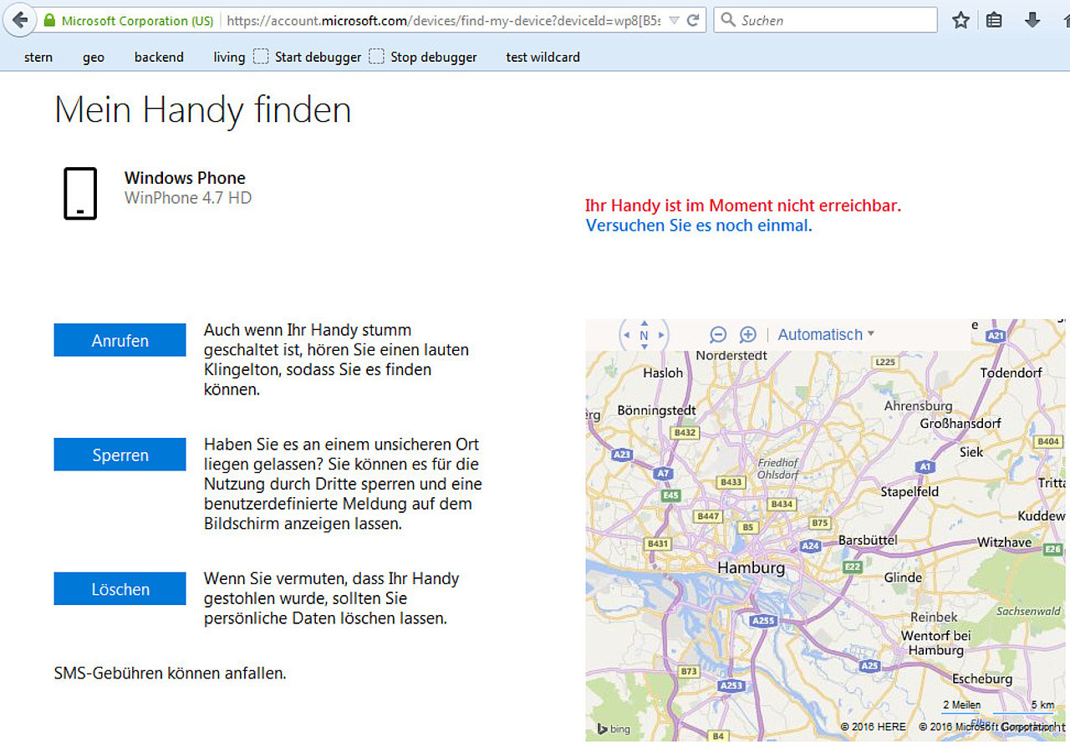The image size is (1070, 747).
Task: Open the test wildcard bookmark
Action: (543, 58)
